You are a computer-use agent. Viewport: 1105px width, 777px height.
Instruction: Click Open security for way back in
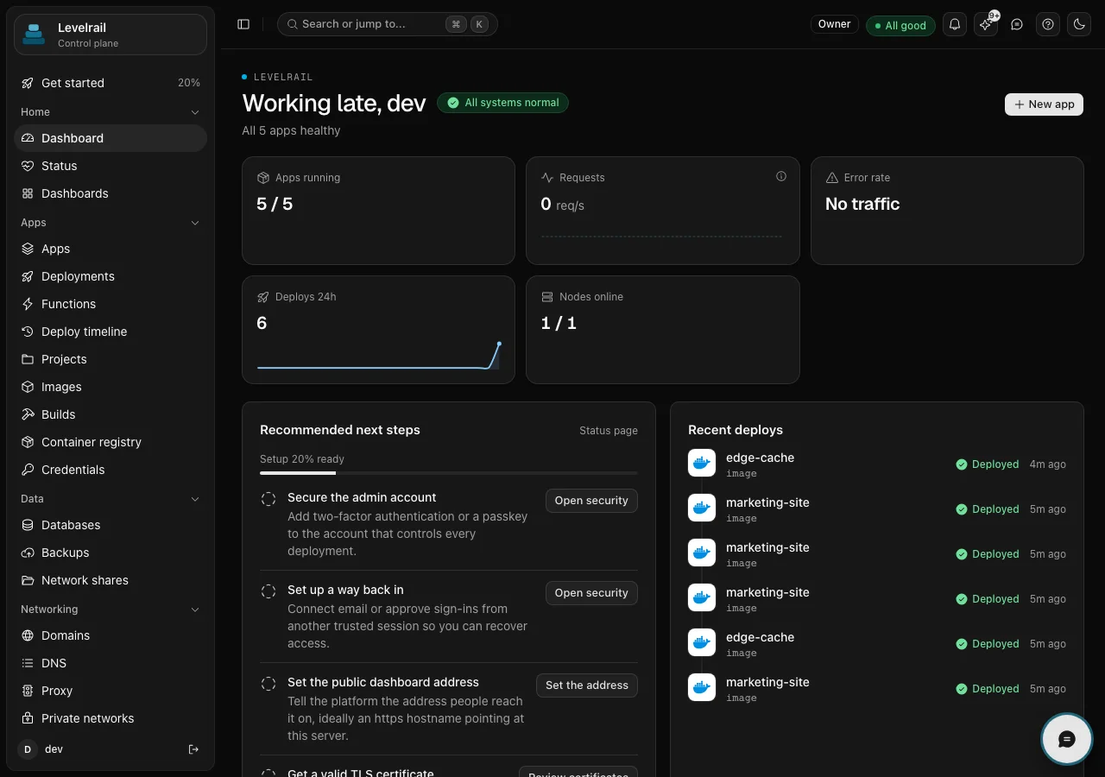click(x=591, y=593)
